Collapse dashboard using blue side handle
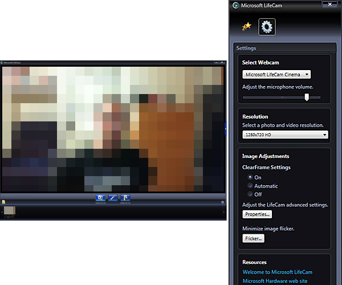Viewport: 342px width, 285px height. coord(226,129)
